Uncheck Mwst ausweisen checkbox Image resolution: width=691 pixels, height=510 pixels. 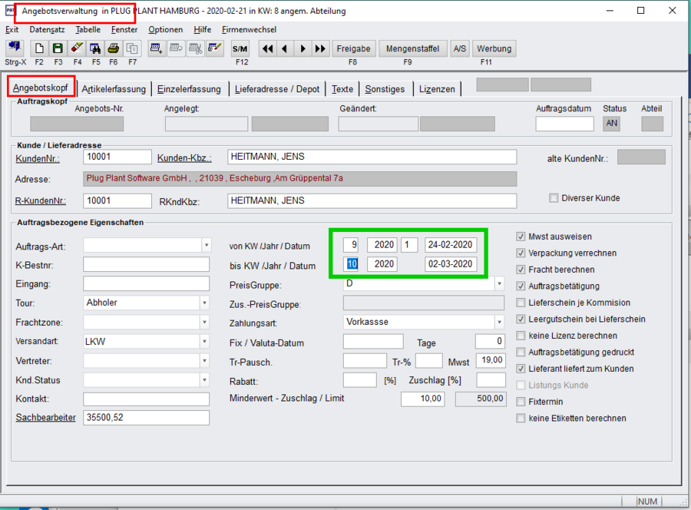tap(522, 237)
